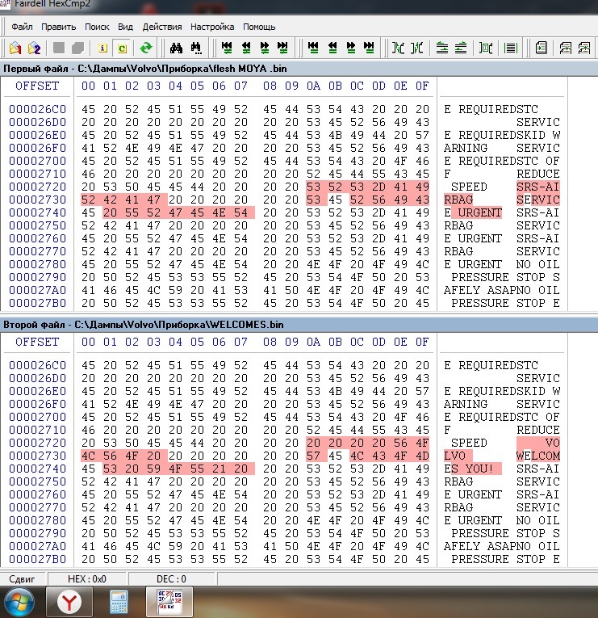
Task: Click the 'Сдвиг' status bar label
Action: (22, 579)
